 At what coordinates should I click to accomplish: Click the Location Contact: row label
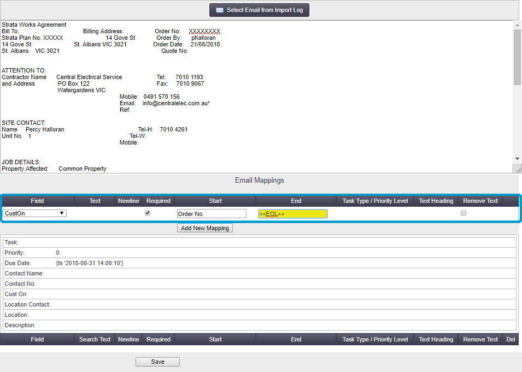[27, 304]
